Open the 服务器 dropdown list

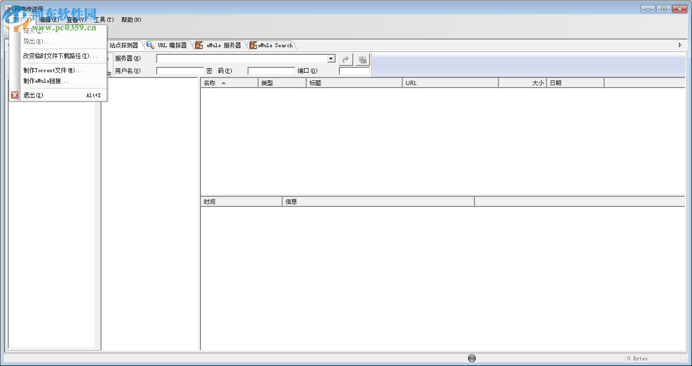(x=331, y=59)
